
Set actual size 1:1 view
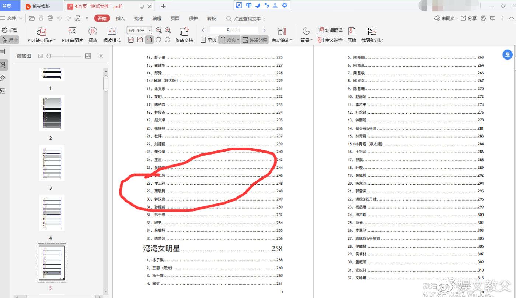[x=131, y=40]
